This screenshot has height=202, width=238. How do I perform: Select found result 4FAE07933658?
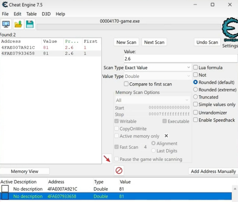(x=51, y=53)
